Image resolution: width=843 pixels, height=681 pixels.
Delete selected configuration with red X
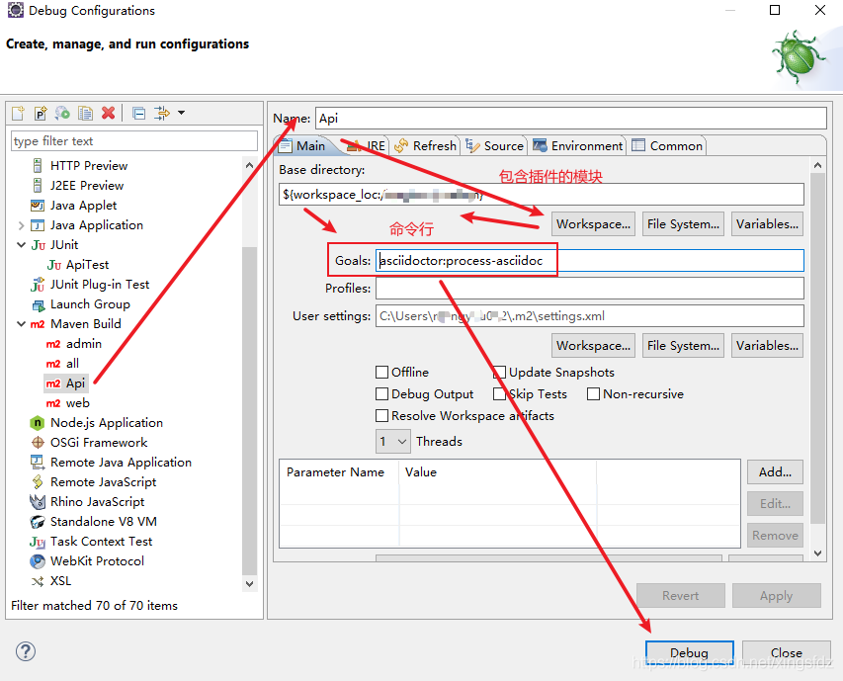click(x=109, y=114)
